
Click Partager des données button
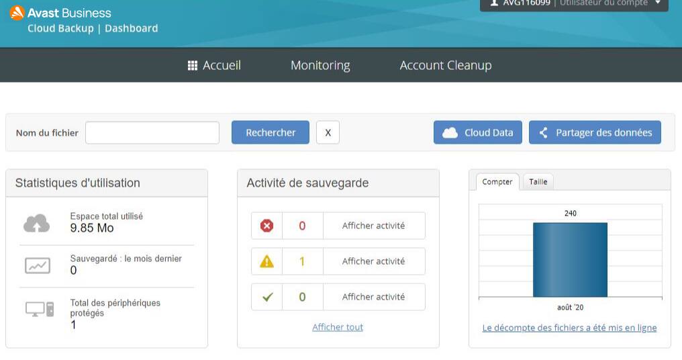click(x=595, y=132)
